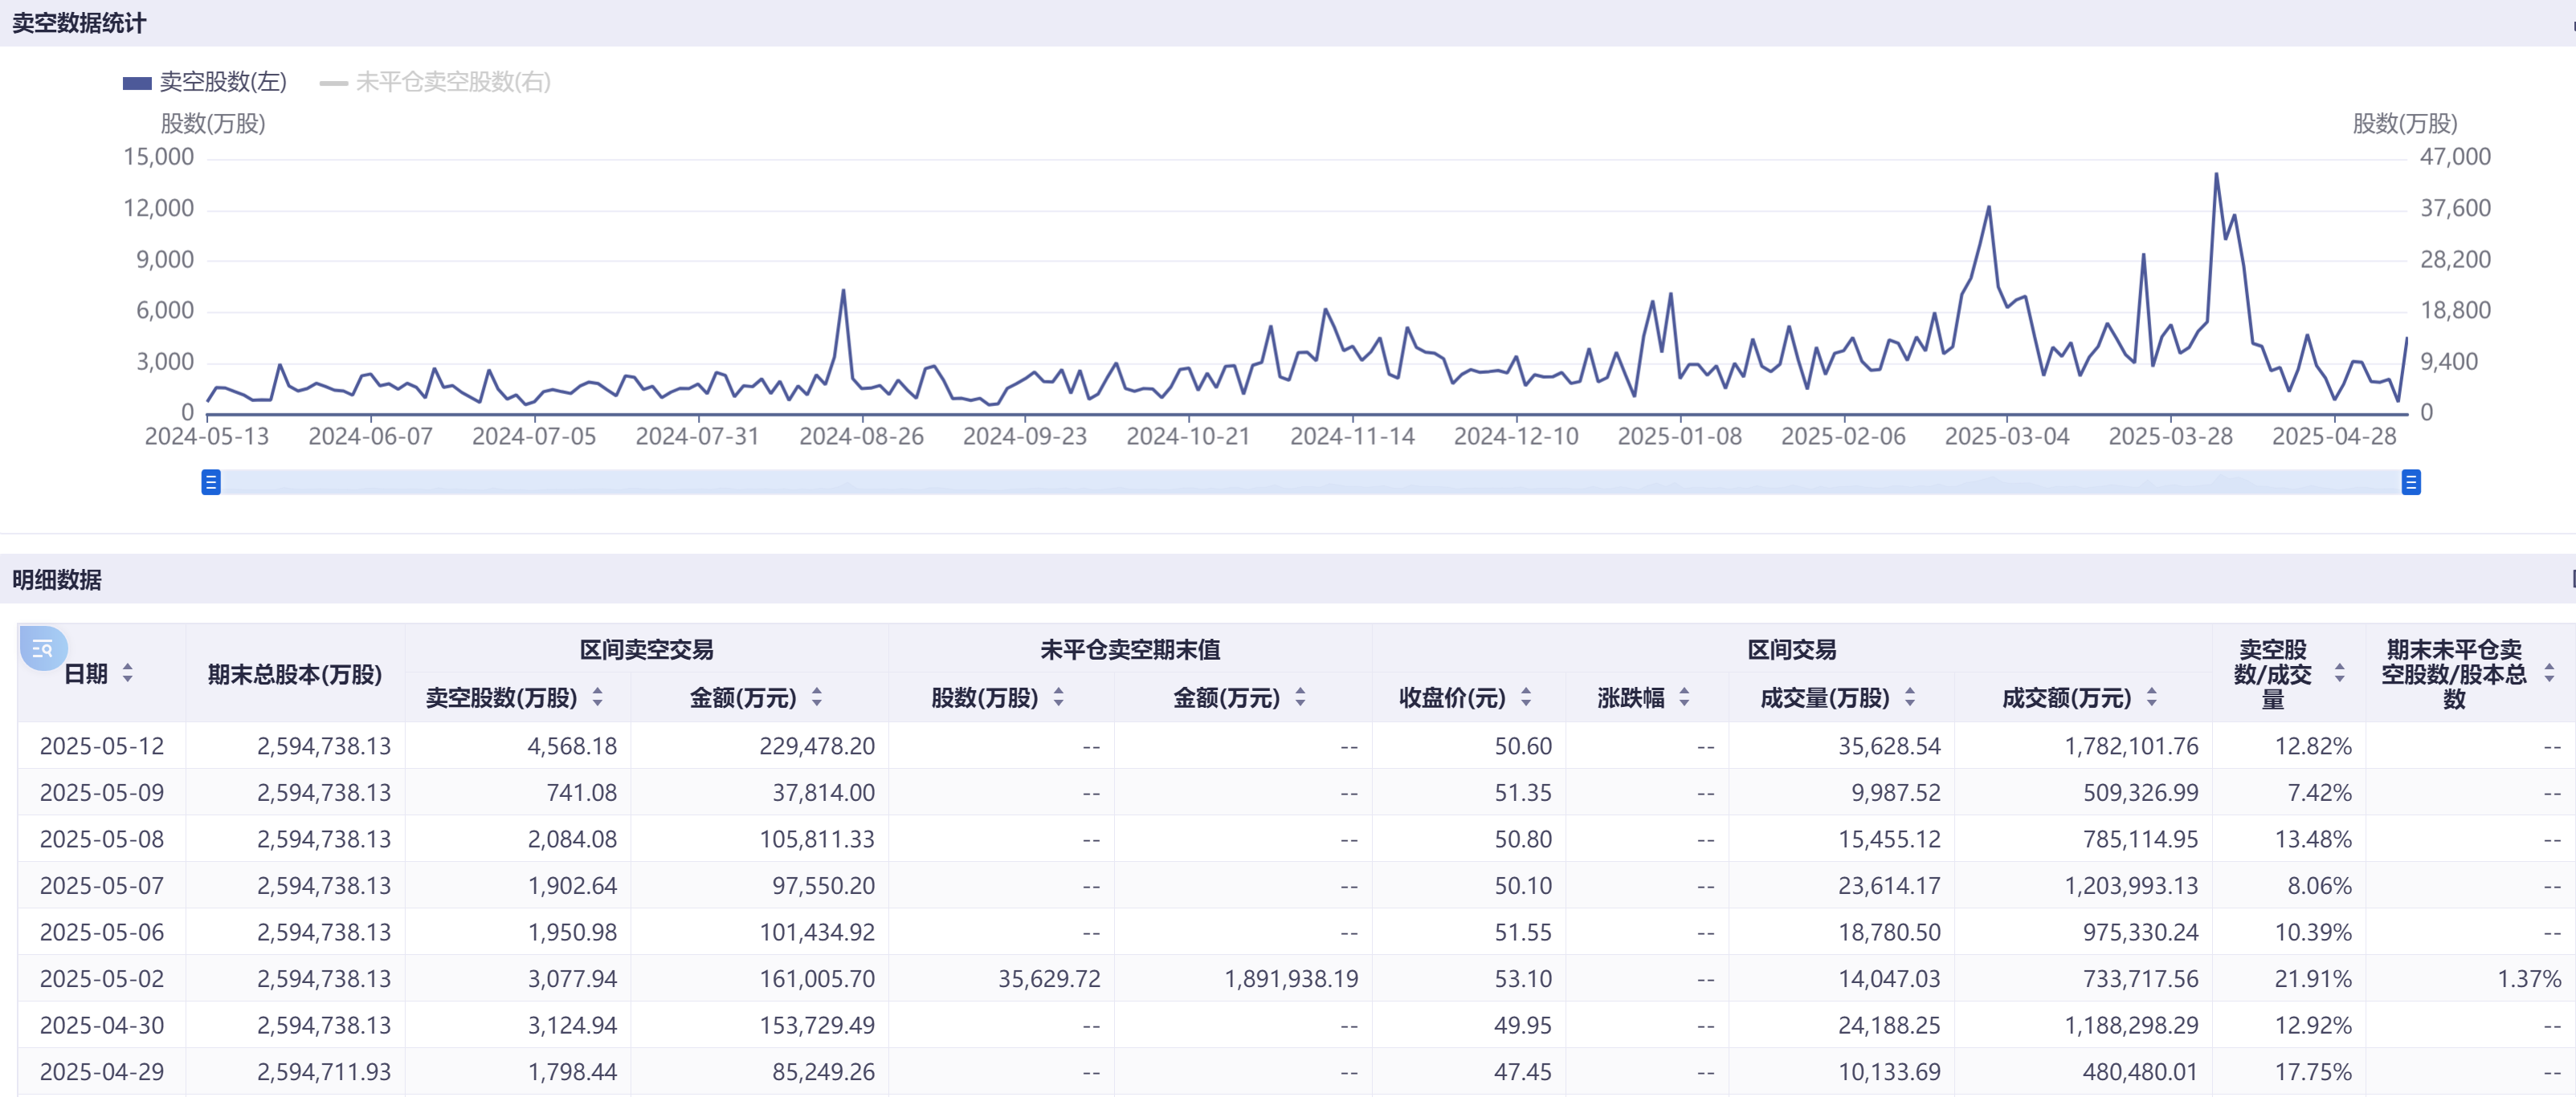Image resolution: width=2576 pixels, height=1097 pixels.
Task: Sort table by 日期 column arrows
Action: (x=128, y=673)
